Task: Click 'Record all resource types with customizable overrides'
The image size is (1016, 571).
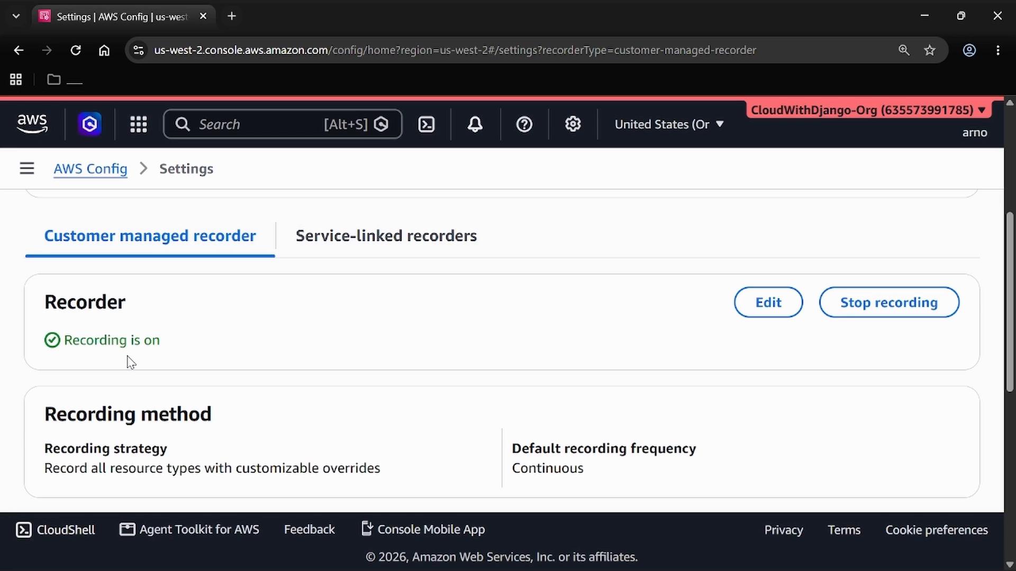Action: pyautogui.click(x=212, y=468)
